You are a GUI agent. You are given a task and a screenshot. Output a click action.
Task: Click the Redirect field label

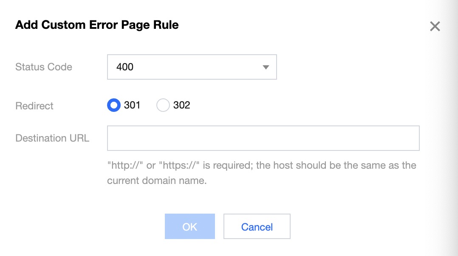tap(34, 106)
